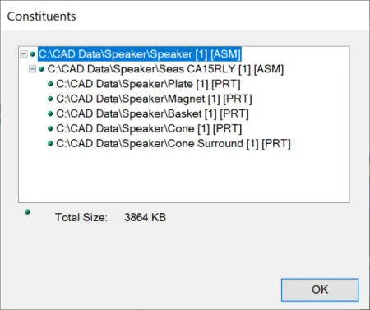Click the green dot next to Cone [1]
The height and width of the screenshot is (310, 370).
coord(50,128)
